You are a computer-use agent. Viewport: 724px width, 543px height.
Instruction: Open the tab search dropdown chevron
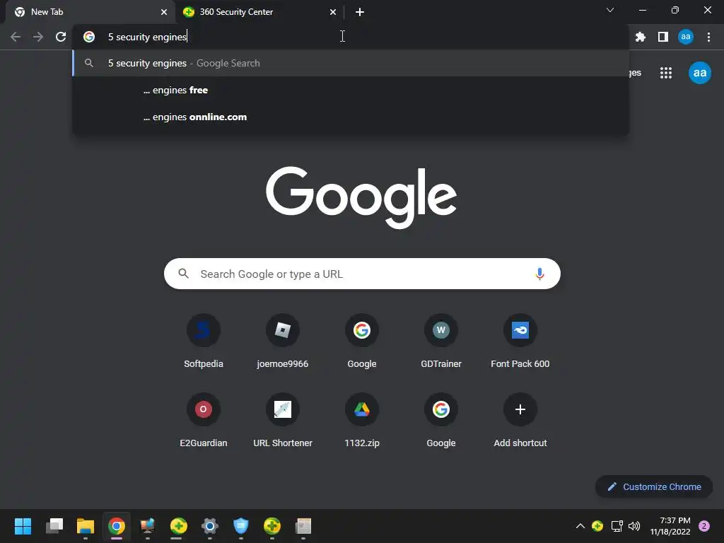(x=610, y=10)
